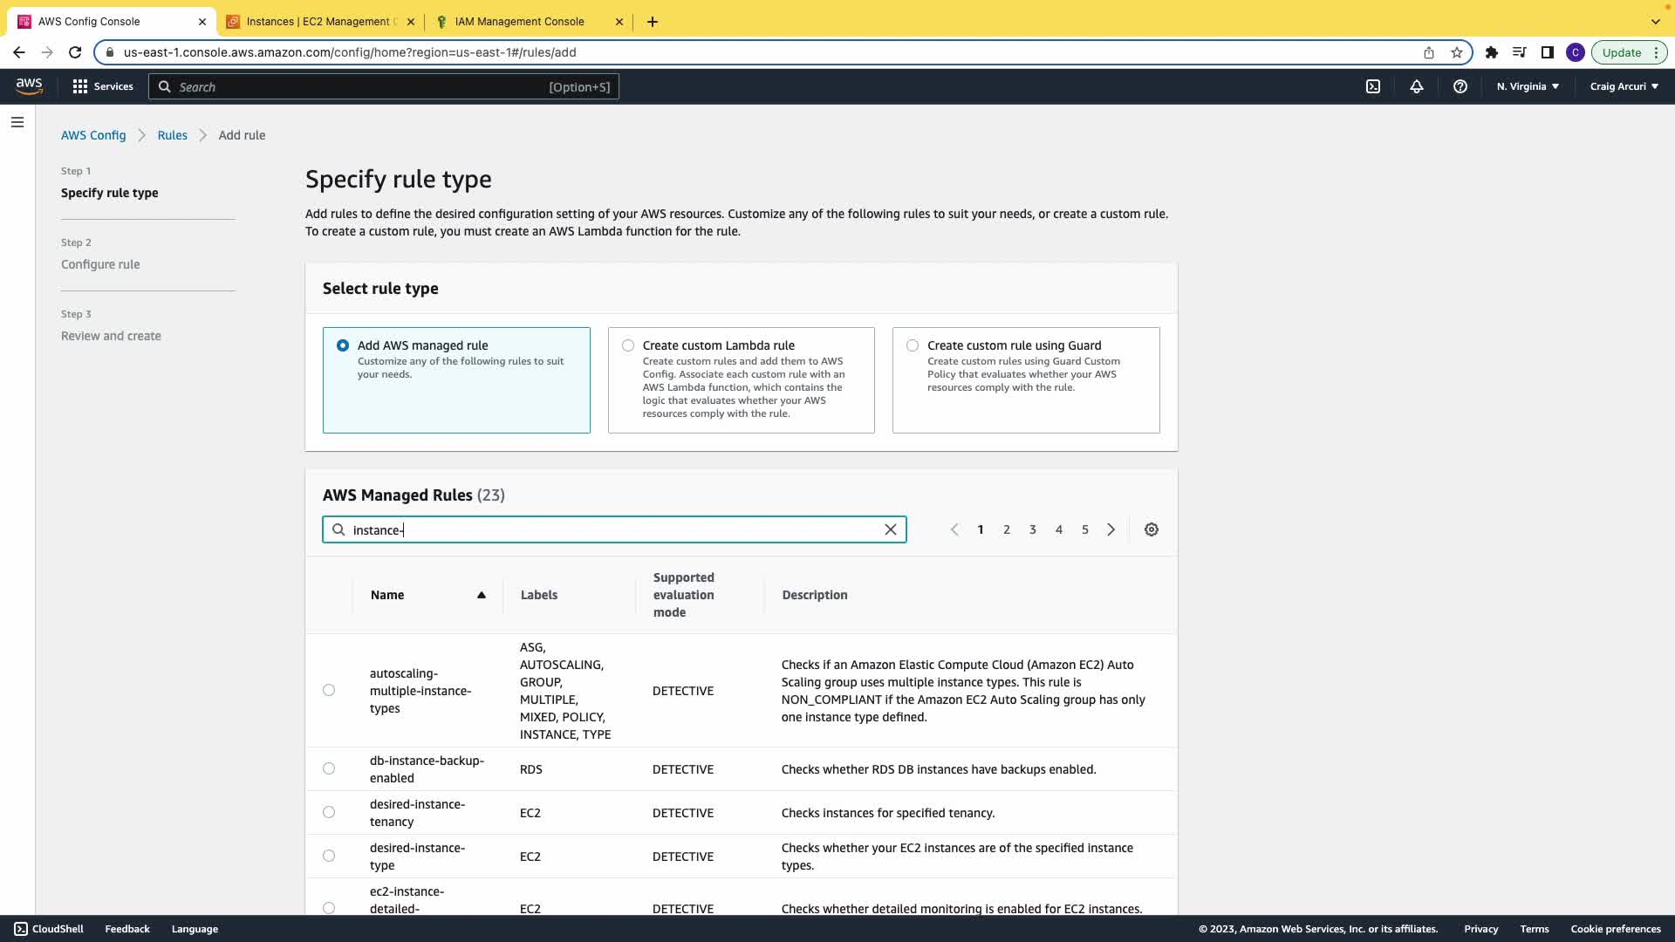Click AWS logo home icon
The width and height of the screenshot is (1675, 942).
[x=29, y=85]
